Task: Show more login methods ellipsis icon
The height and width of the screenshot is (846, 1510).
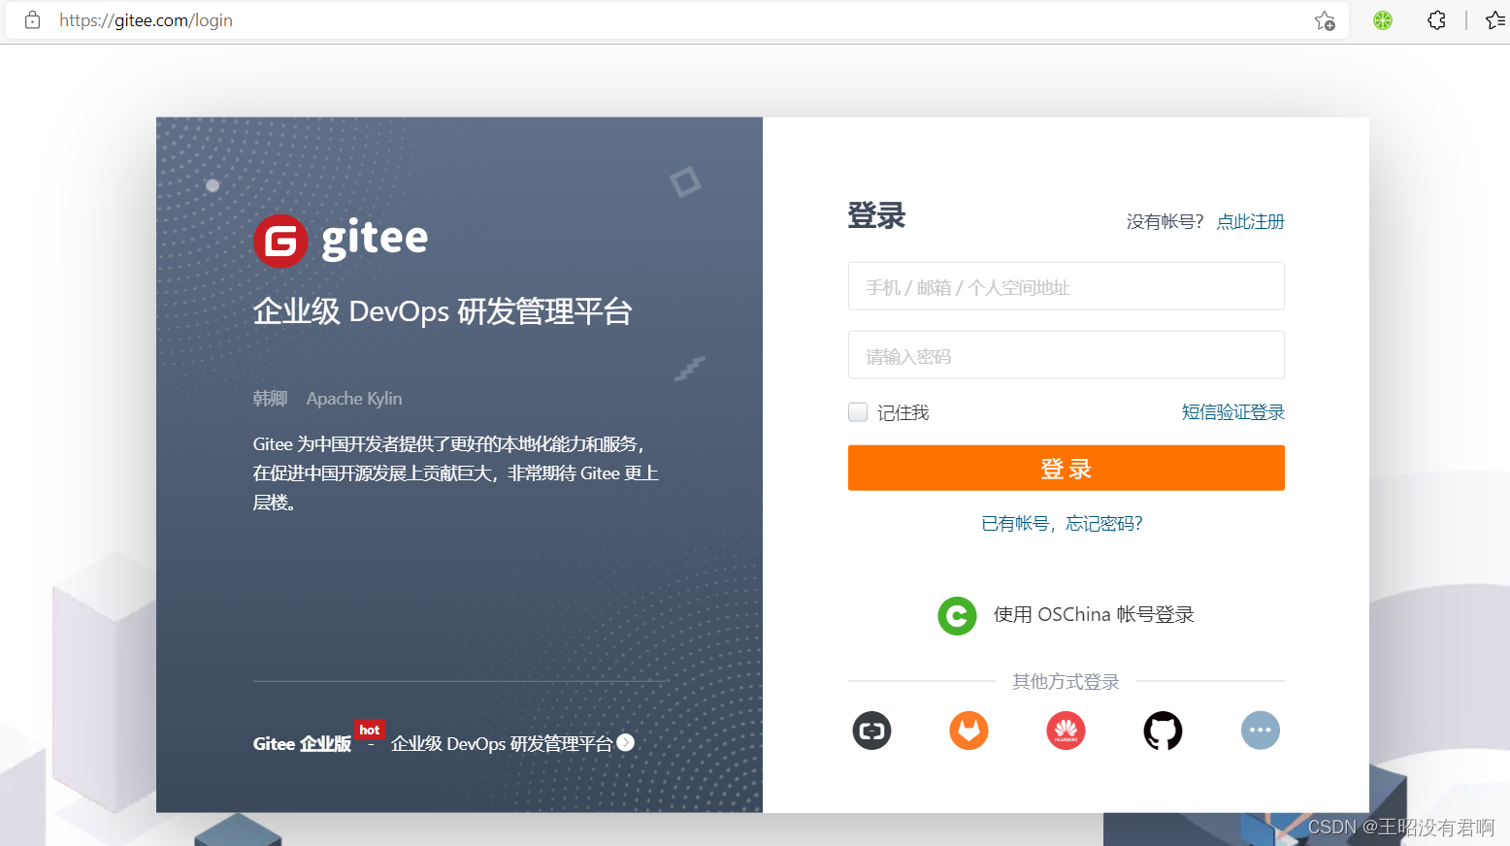Action: 1261,731
